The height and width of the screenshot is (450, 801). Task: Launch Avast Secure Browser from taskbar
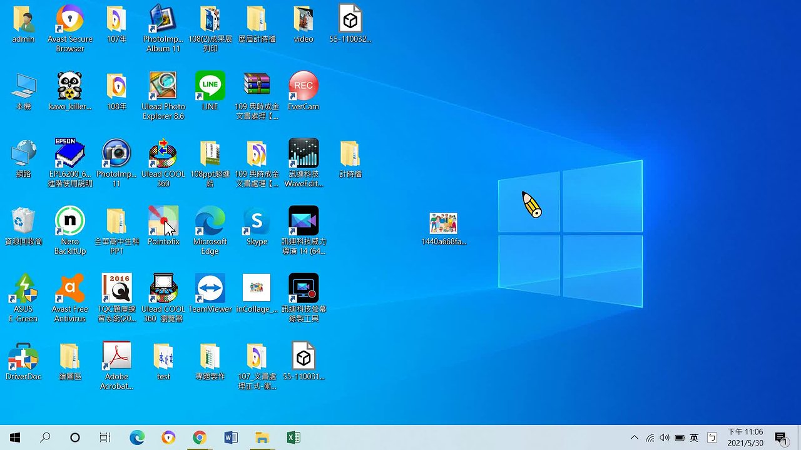(x=168, y=437)
